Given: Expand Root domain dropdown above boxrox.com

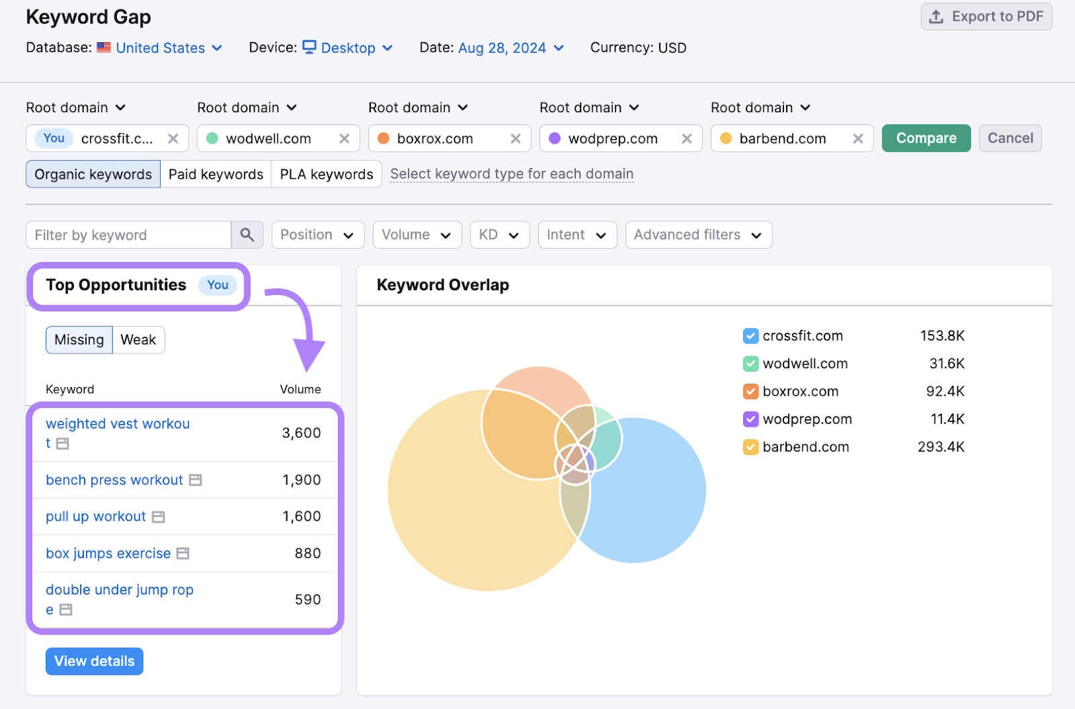Looking at the screenshot, I should [419, 108].
